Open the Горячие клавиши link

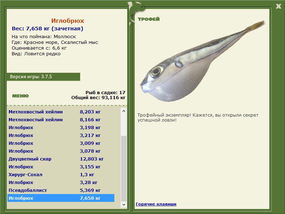point(156,204)
